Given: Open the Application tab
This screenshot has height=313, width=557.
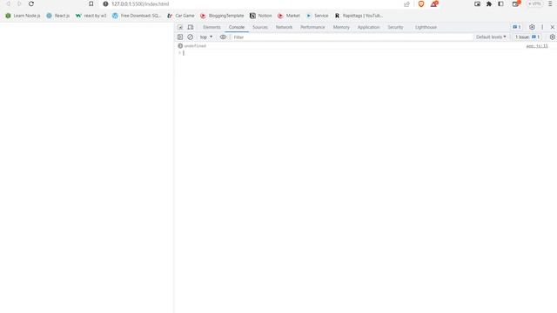Looking at the screenshot, I should click(368, 27).
